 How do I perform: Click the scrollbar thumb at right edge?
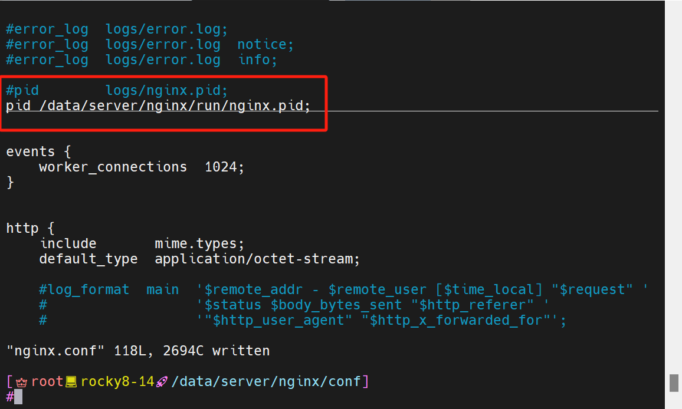tap(674, 383)
